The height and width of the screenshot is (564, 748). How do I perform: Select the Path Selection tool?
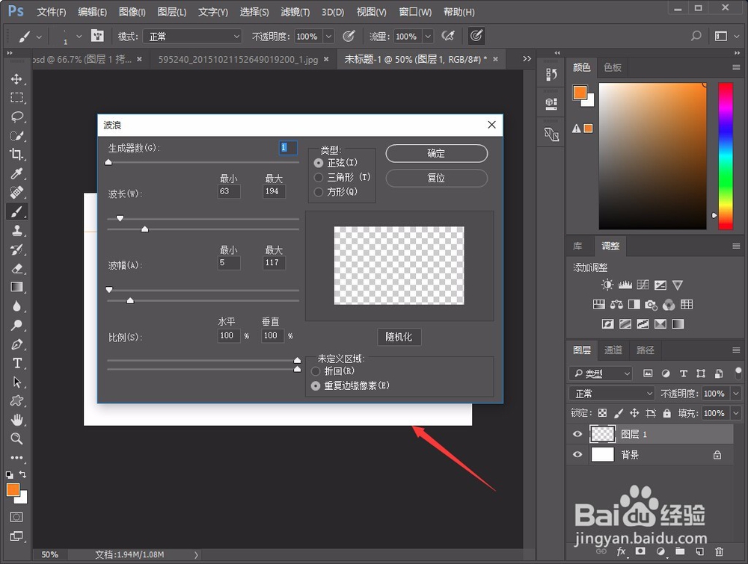[x=16, y=382]
